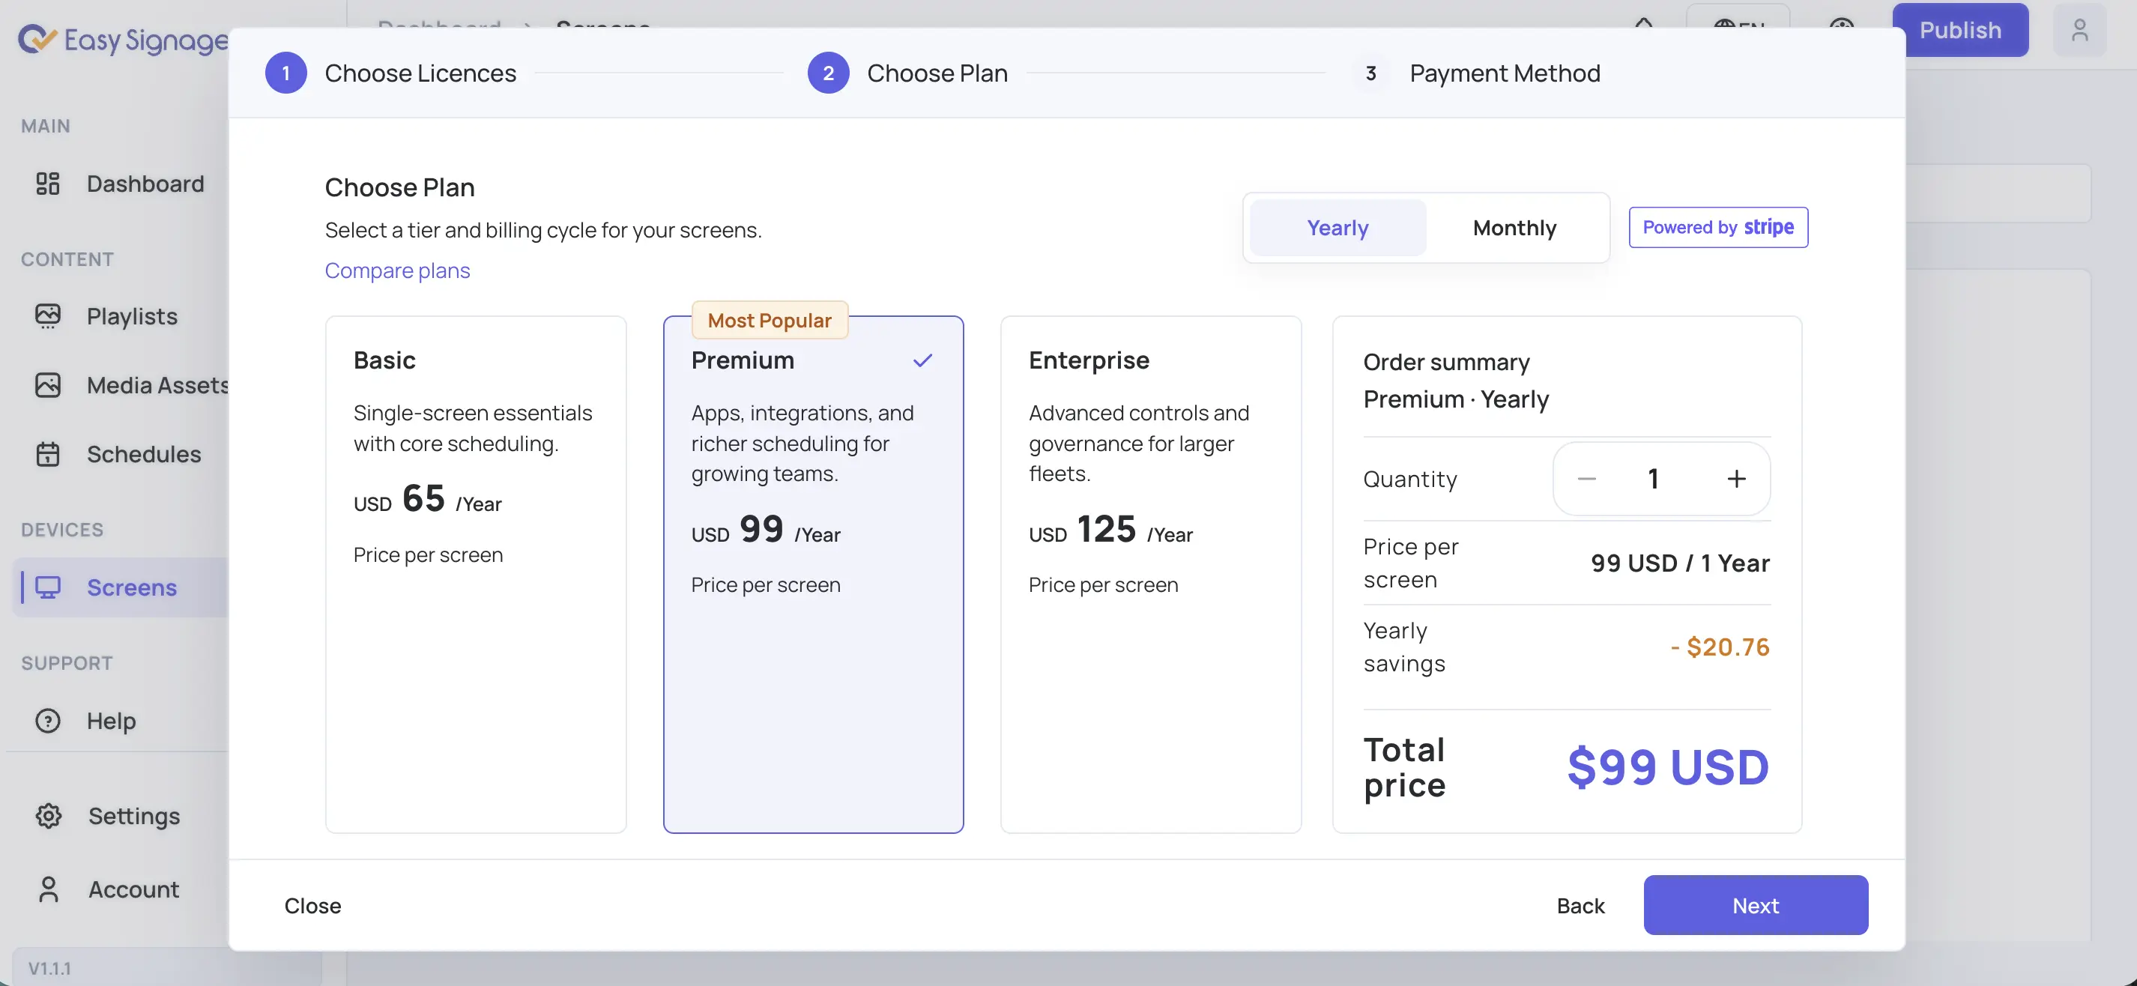2137x986 pixels.
Task: Click the Premium selected checkmark
Action: [922, 360]
